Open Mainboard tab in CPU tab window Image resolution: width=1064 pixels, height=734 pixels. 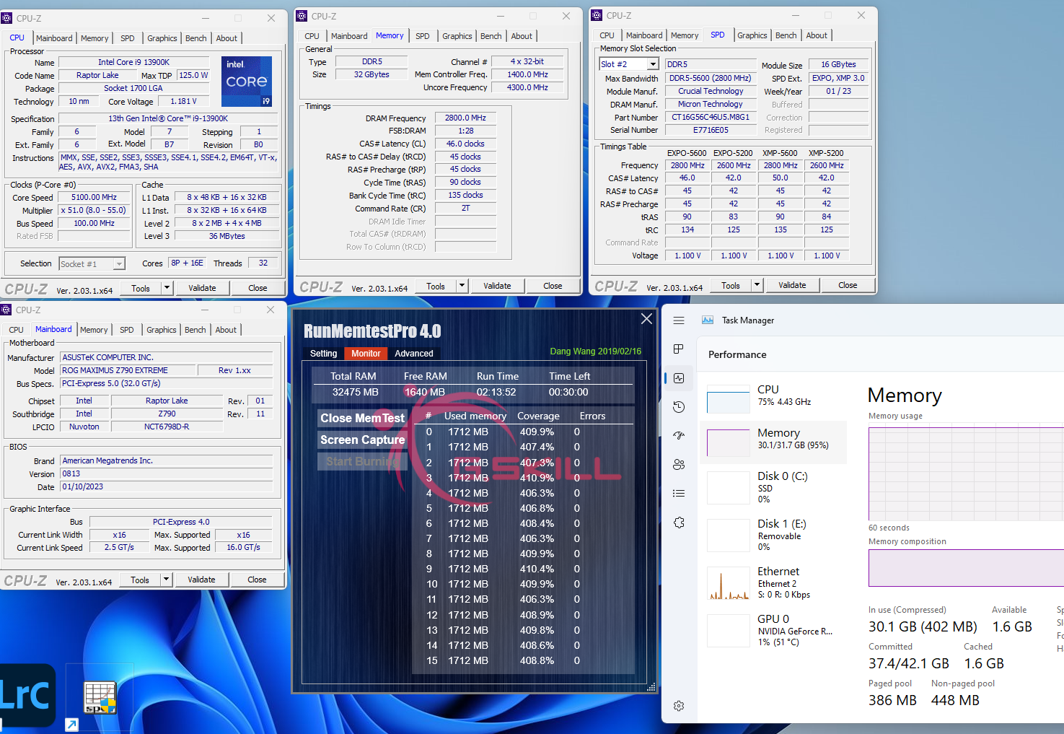click(54, 38)
